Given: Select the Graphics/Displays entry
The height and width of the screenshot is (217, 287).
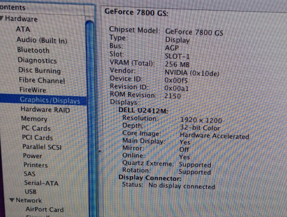Looking at the screenshot, I should point(43,100).
